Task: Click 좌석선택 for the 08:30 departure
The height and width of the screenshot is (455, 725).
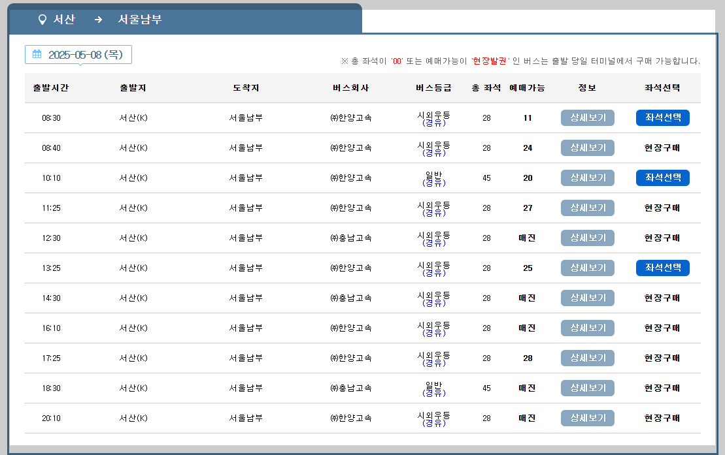Action: pos(662,118)
